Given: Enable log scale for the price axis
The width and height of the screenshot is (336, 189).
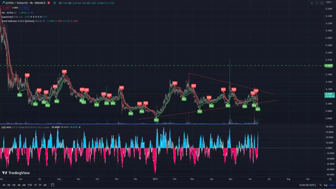Looking at the screenshot, I should click(325, 185).
